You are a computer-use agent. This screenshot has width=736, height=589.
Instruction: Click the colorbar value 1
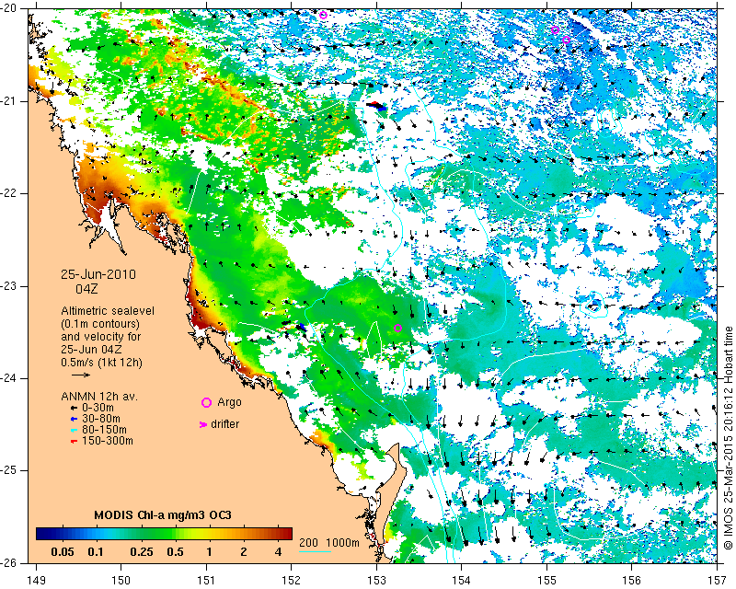pos(209,552)
